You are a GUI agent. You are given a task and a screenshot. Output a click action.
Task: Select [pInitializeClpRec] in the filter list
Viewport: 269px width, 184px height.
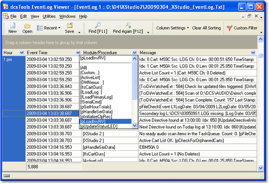coord(105,116)
